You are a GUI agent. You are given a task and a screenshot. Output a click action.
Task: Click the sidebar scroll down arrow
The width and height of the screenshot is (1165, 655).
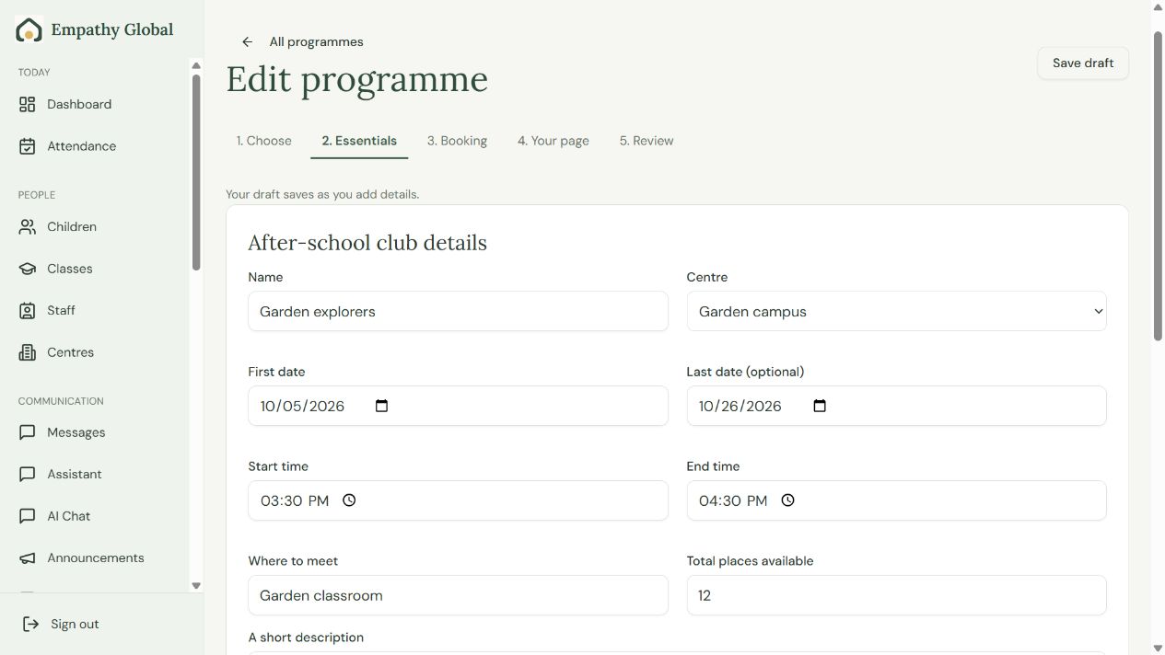coord(196,585)
